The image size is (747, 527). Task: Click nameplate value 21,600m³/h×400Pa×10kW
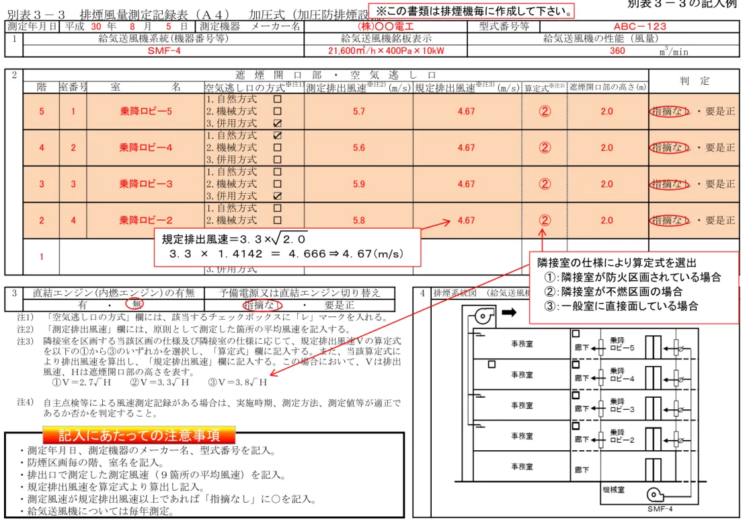[x=386, y=50]
